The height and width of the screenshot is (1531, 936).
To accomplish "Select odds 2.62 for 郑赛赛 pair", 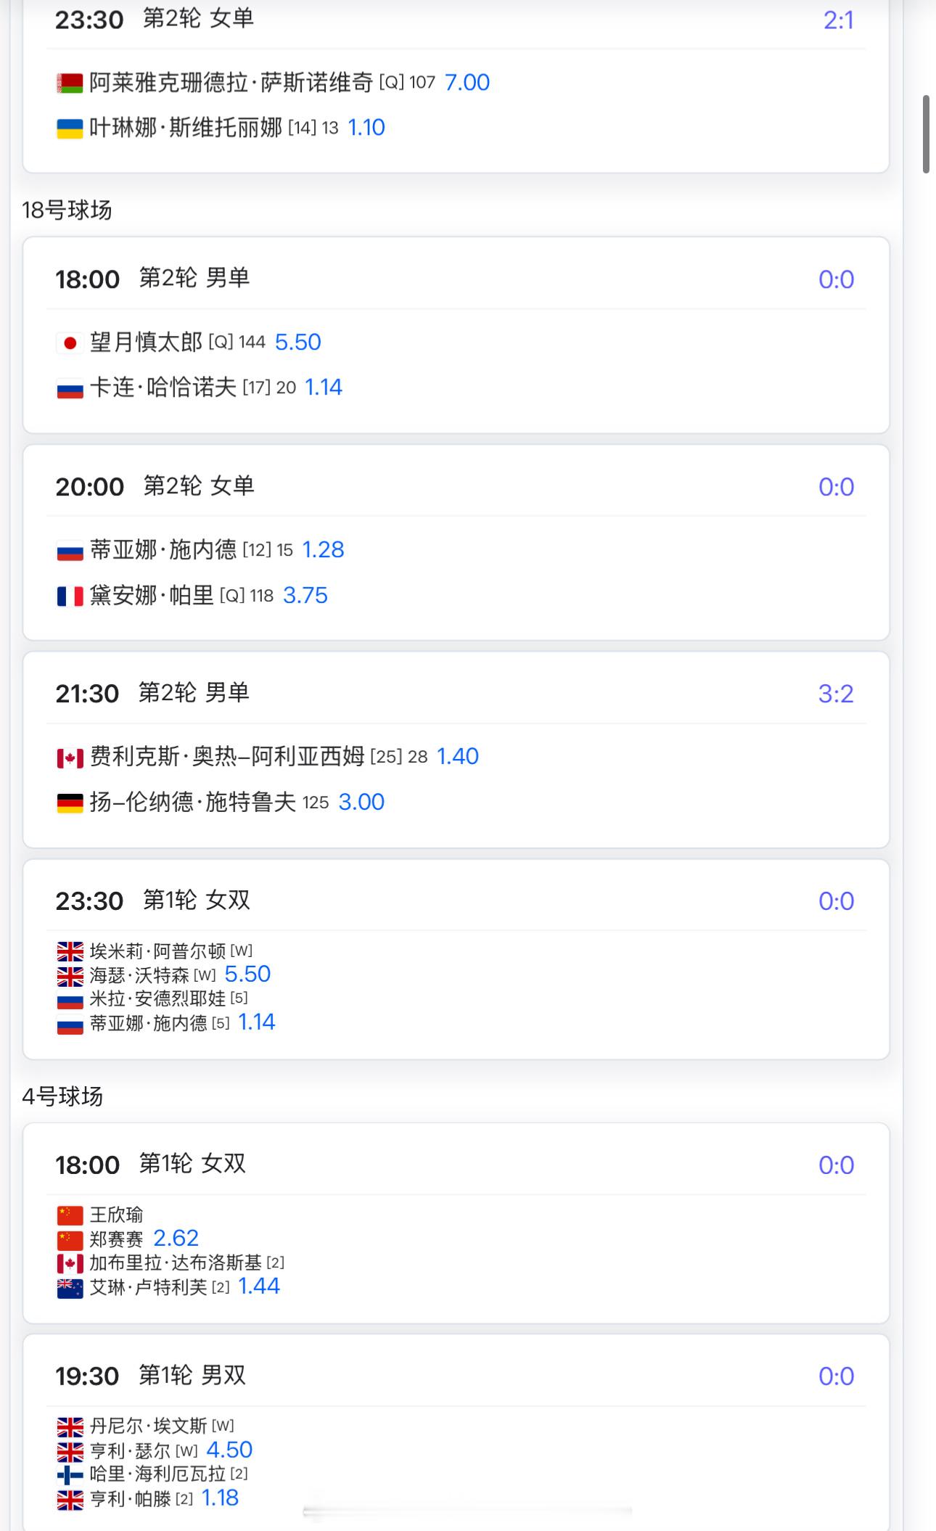I will click(176, 1238).
